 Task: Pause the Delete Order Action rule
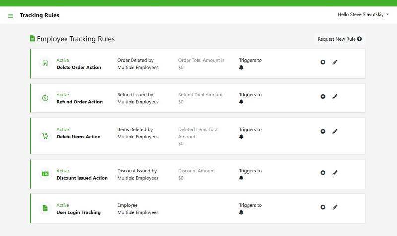coord(323,62)
